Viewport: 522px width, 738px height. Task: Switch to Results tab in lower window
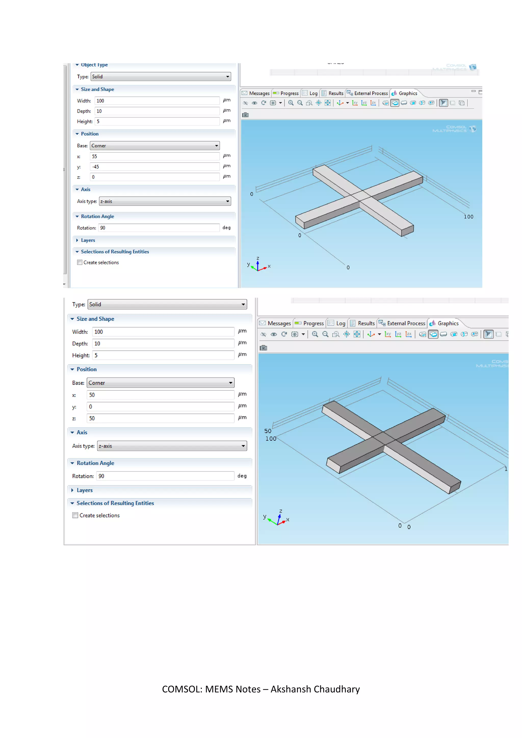362,323
